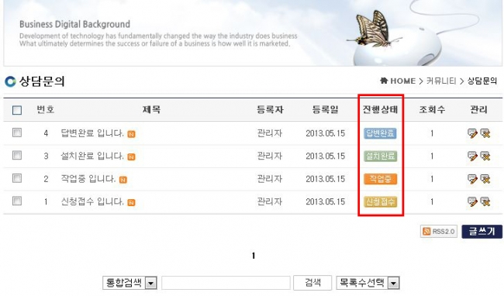Click the home icon in breadcrumb
The width and height of the screenshot is (504, 296).
click(384, 81)
